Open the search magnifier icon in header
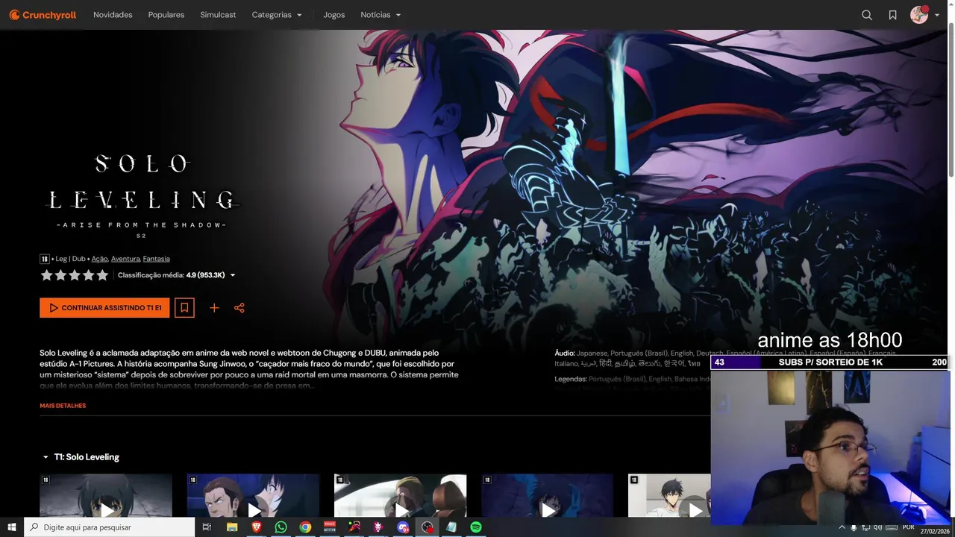Screen dimensions: 955x537 click(x=867, y=15)
